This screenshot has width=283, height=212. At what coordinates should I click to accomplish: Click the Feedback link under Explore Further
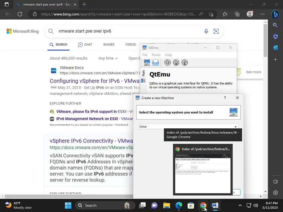tap(122, 125)
